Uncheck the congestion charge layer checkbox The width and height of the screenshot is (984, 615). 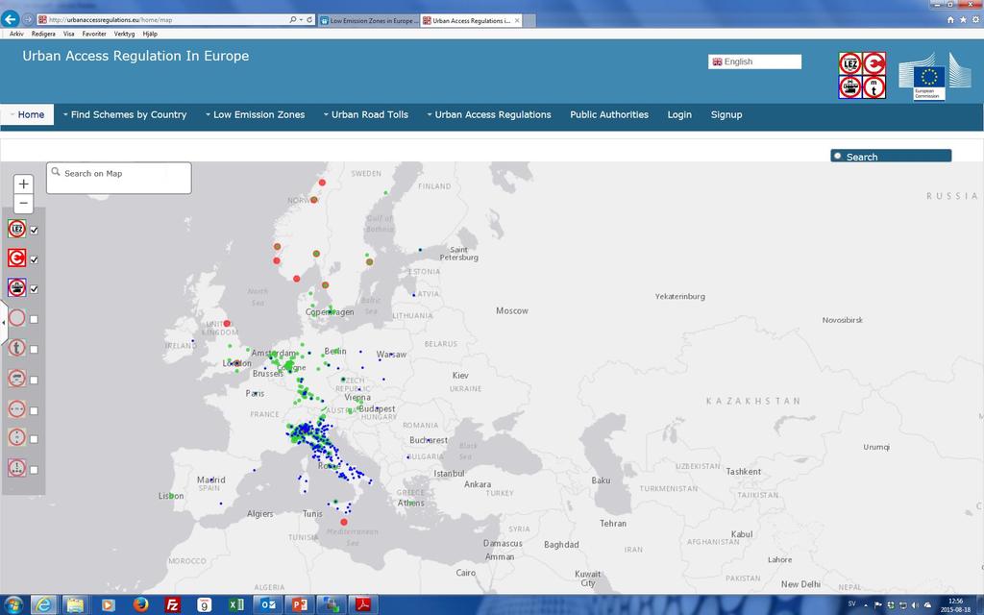(x=35, y=259)
